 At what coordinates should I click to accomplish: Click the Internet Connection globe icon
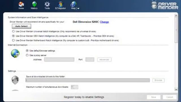pyautogui.click(x=15, y=54)
